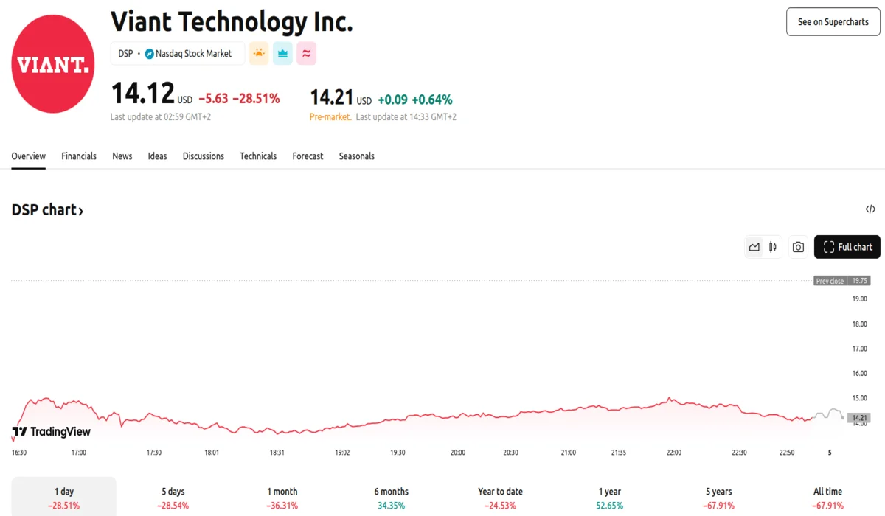This screenshot has height=516, width=885.
Task: Take a chart snapshot with camera icon
Action: 798,247
